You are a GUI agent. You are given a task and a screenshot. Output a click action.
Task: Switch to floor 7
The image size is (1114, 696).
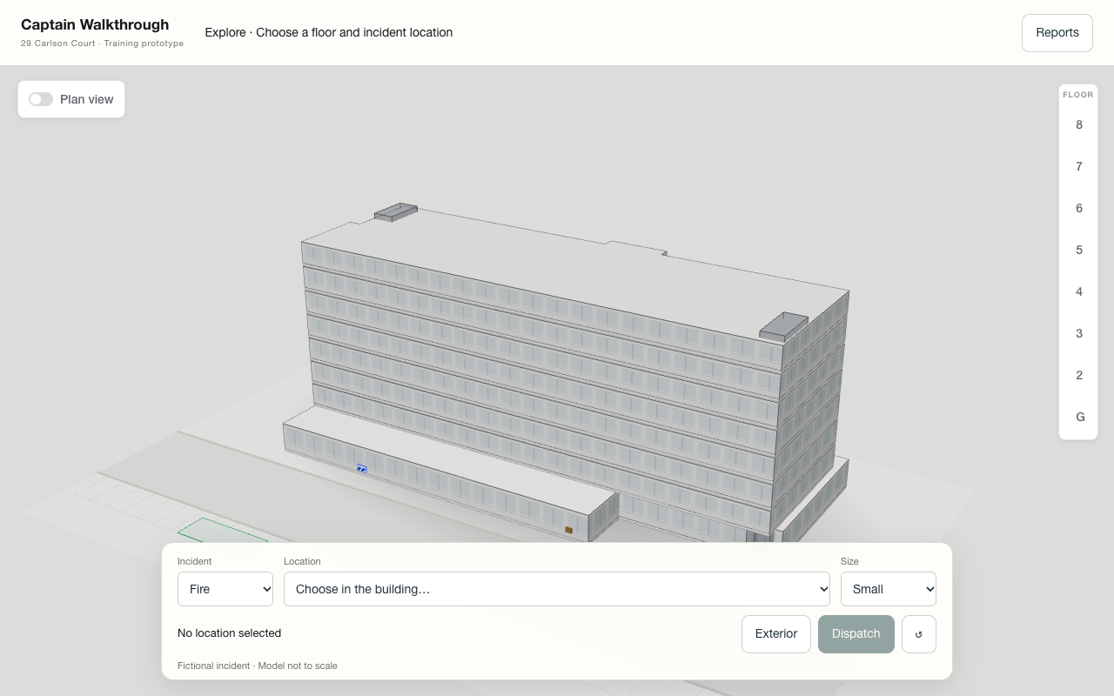point(1079,166)
